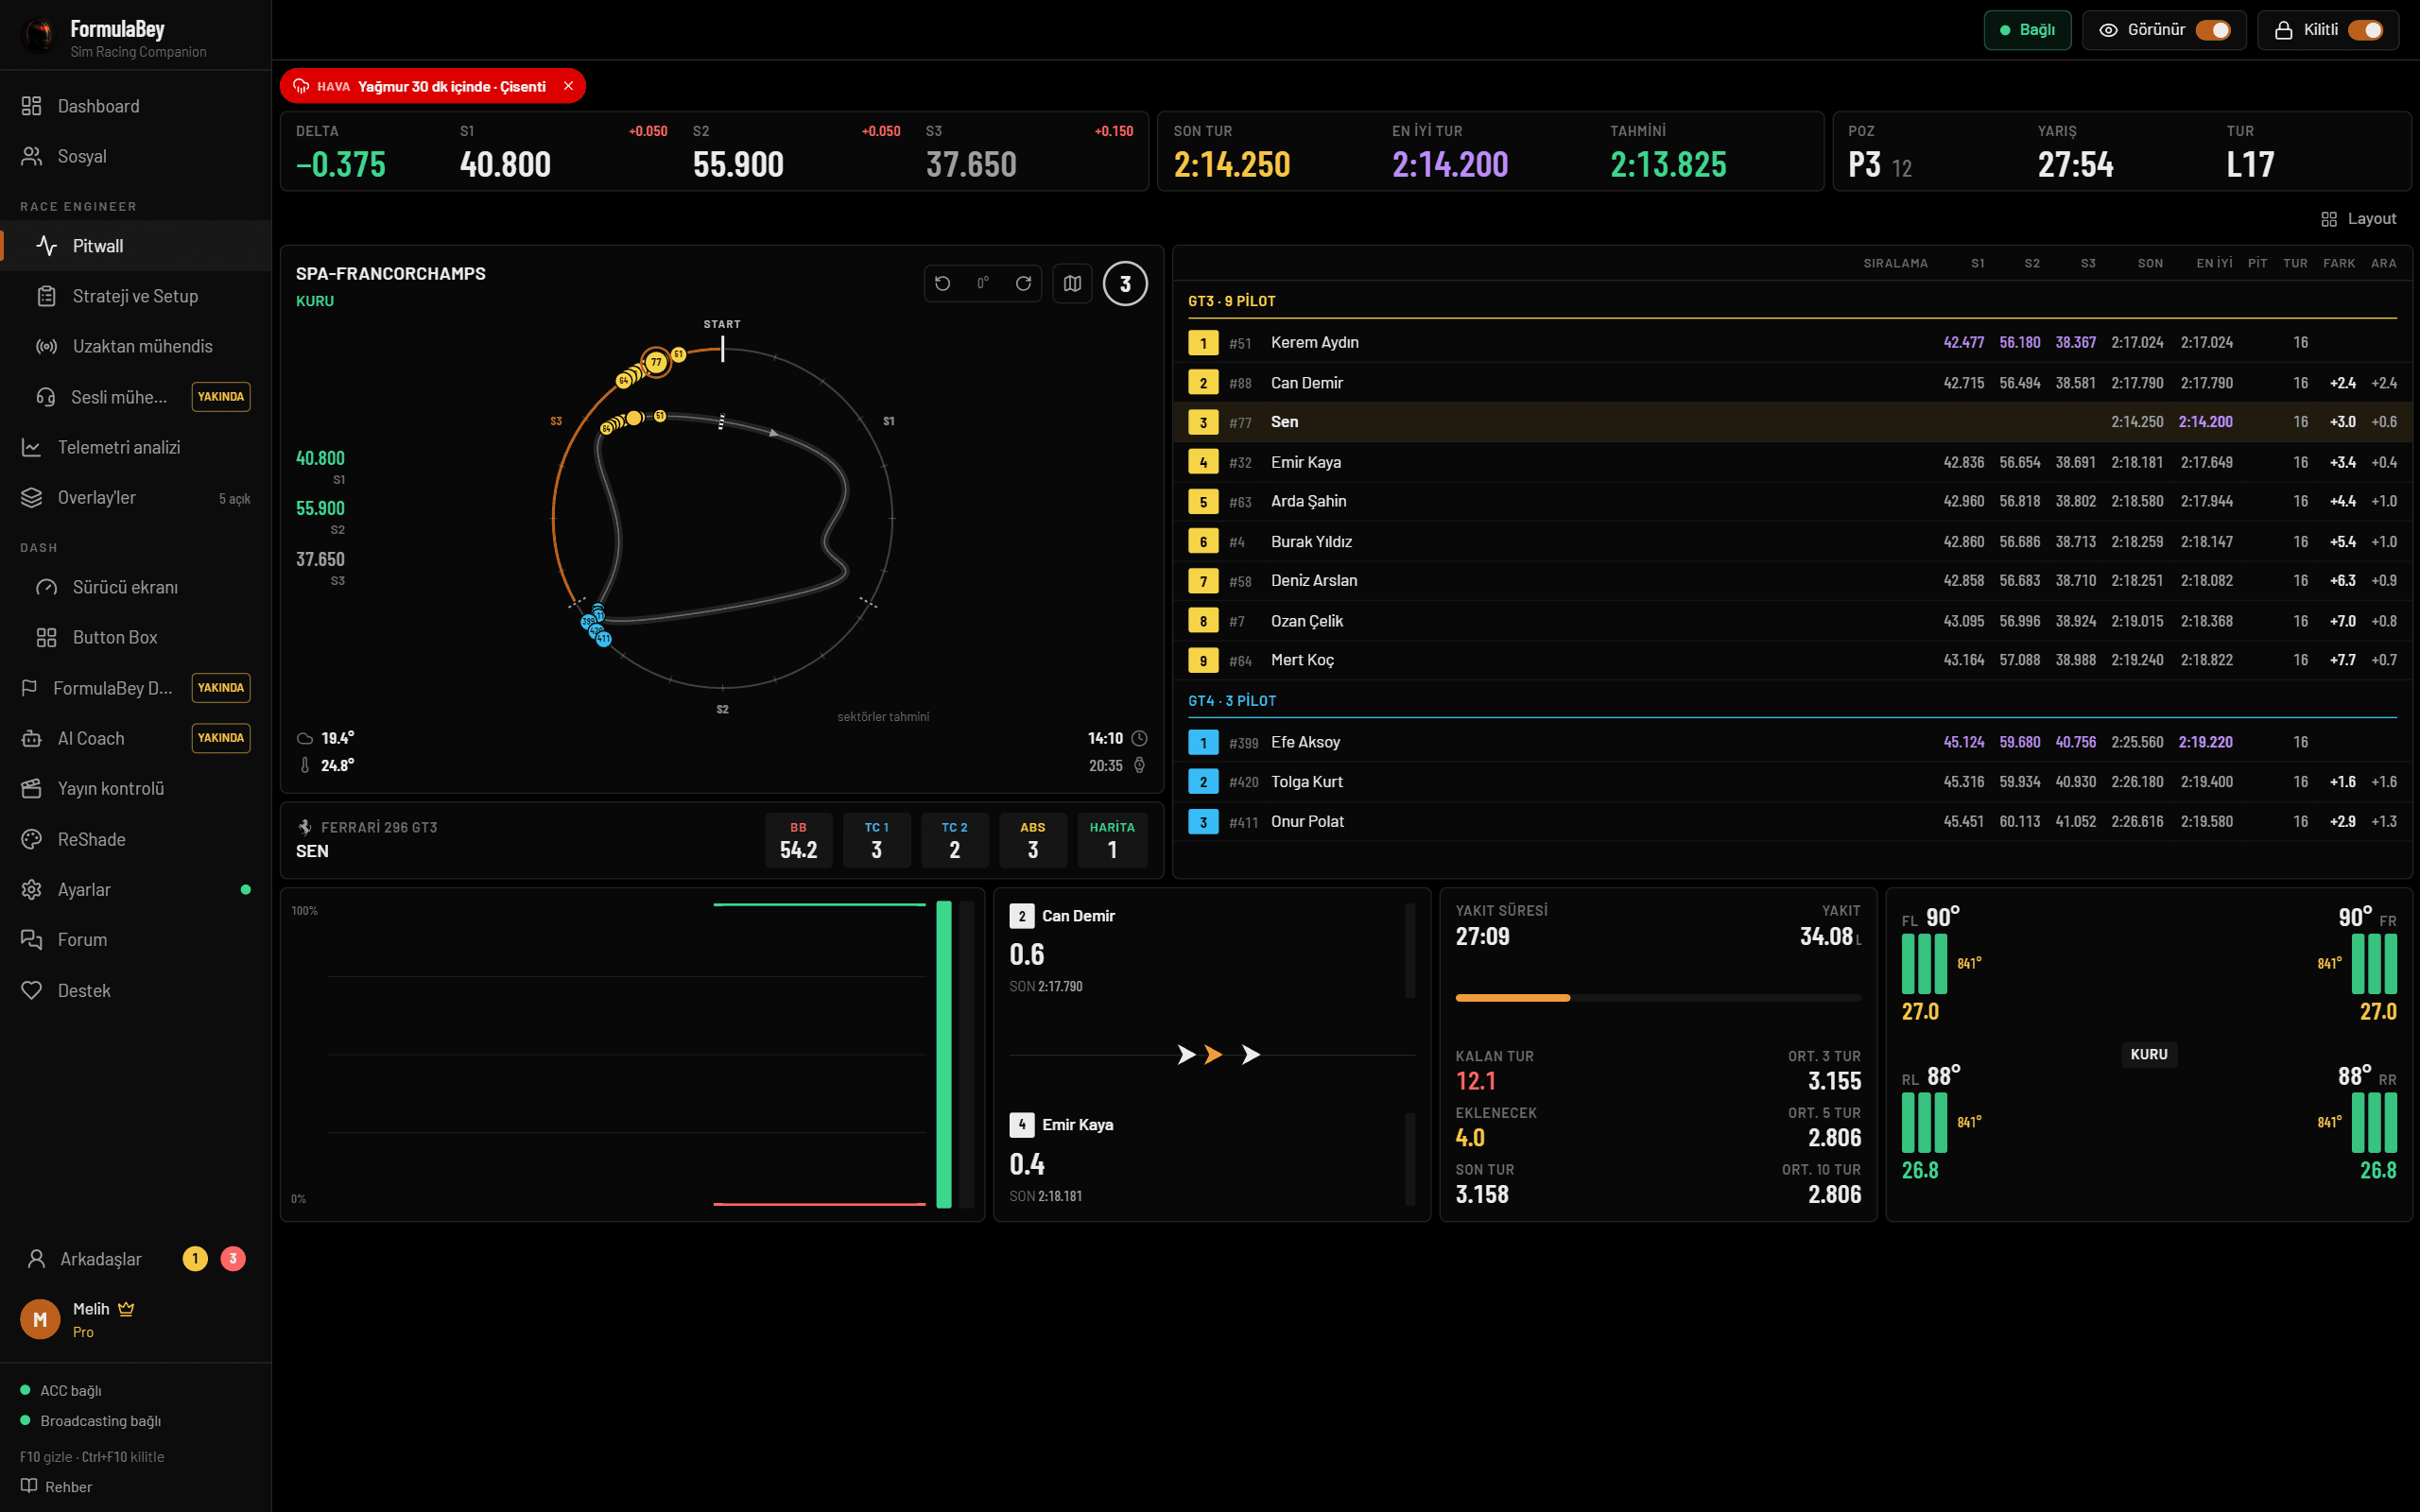2420x1512 pixels.
Task: Click the HARİTA value box
Action: (1112, 840)
